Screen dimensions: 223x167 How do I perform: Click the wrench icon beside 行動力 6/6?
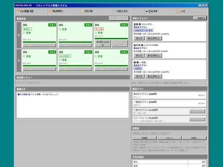(x=115, y=11)
